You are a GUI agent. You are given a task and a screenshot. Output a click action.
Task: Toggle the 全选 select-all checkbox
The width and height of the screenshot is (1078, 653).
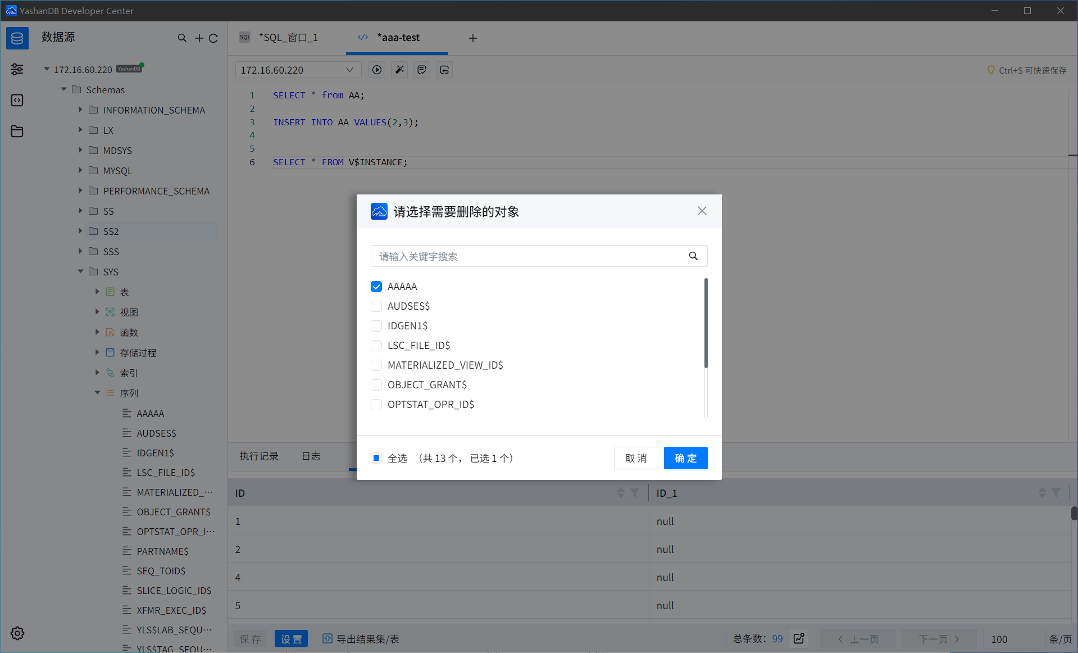coord(376,458)
